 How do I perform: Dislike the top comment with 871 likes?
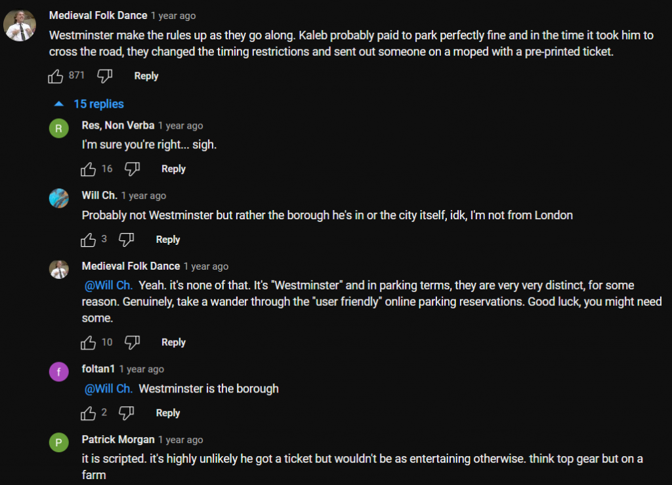tap(105, 76)
